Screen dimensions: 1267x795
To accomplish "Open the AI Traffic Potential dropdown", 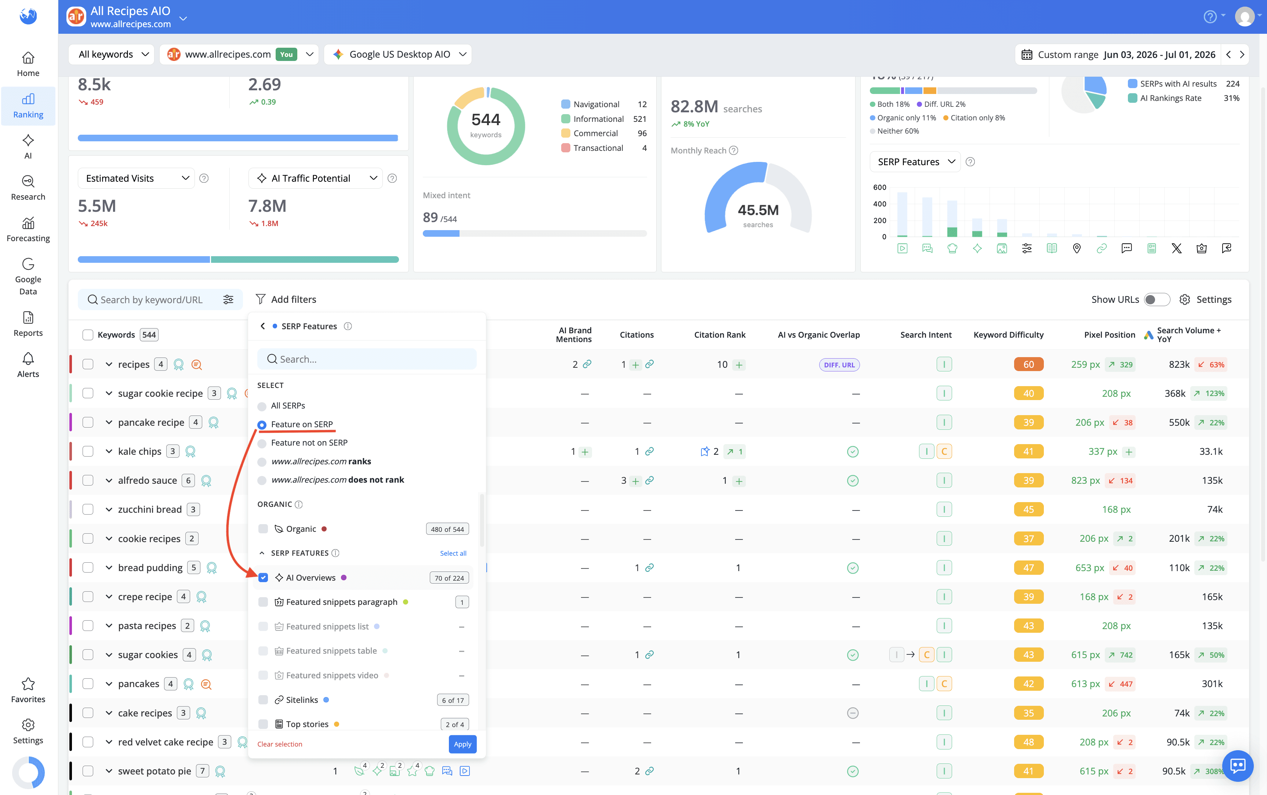I will pyautogui.click(x=315, y=178).
